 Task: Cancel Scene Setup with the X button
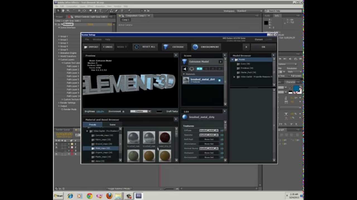[x=246, y=47]
